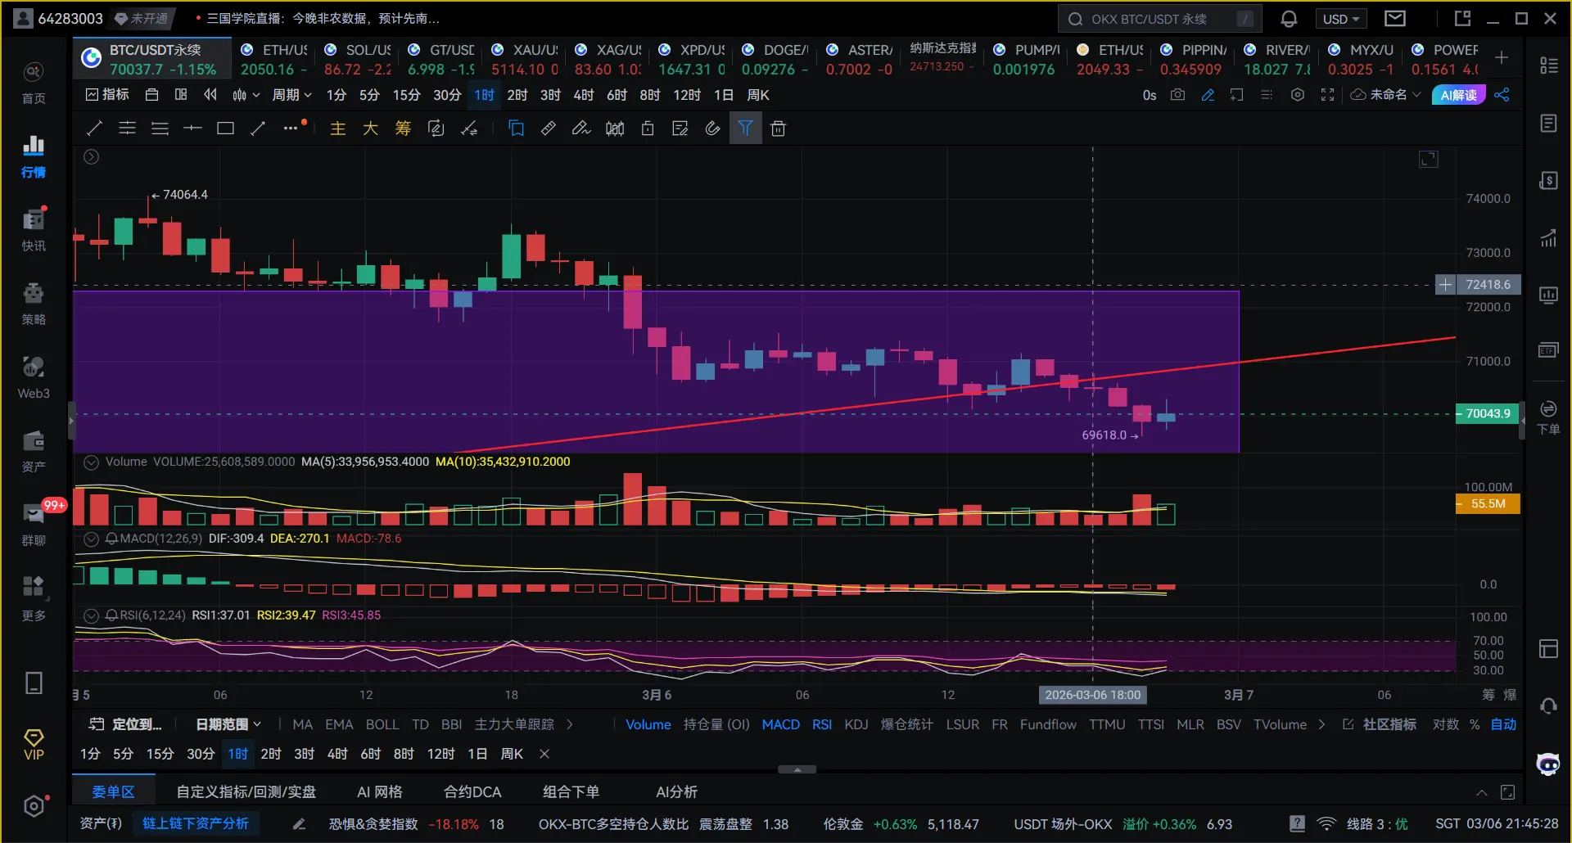Open the notification bell
The width and height of the screenshot is (1572, 843).
[1289, 19]
